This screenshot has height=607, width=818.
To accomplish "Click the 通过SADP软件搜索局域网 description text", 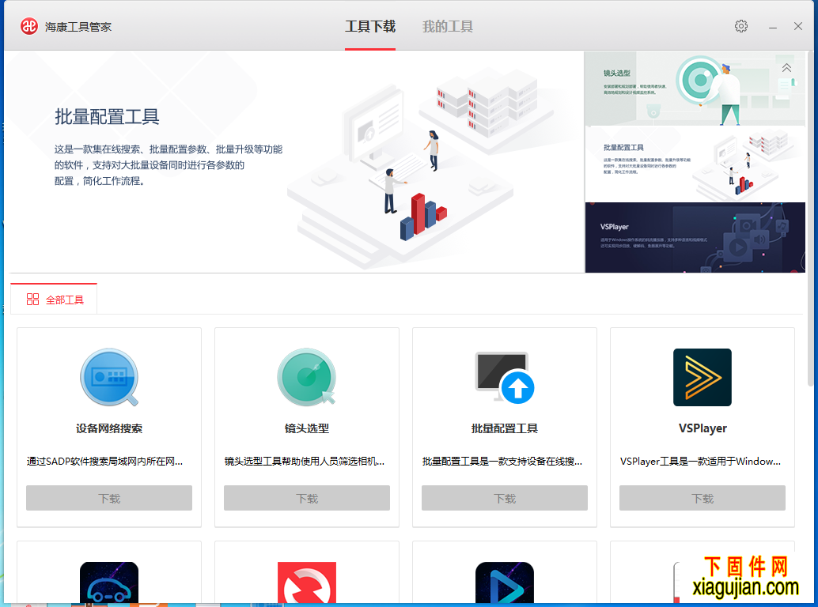I will pos(104,461).
